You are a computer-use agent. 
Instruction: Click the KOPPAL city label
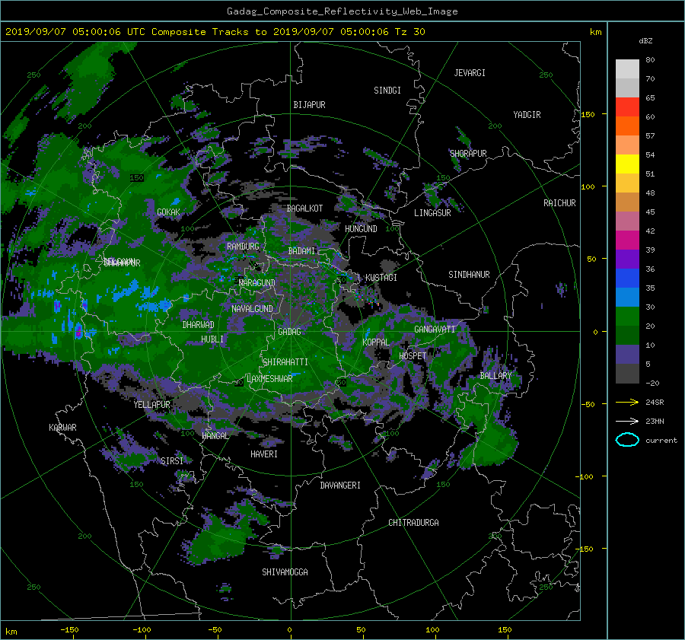[376, 342]
